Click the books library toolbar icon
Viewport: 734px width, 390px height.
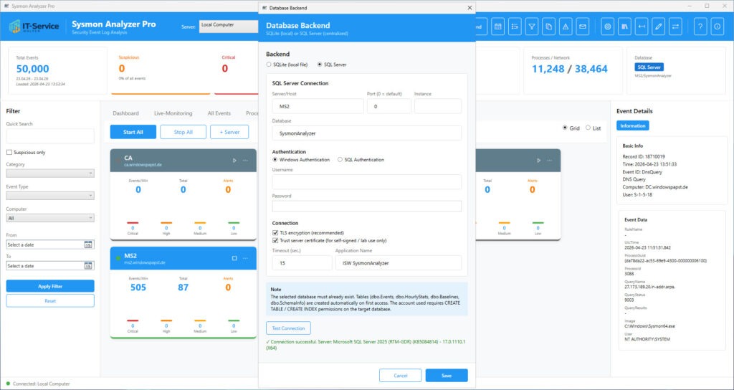pos(624,27)
